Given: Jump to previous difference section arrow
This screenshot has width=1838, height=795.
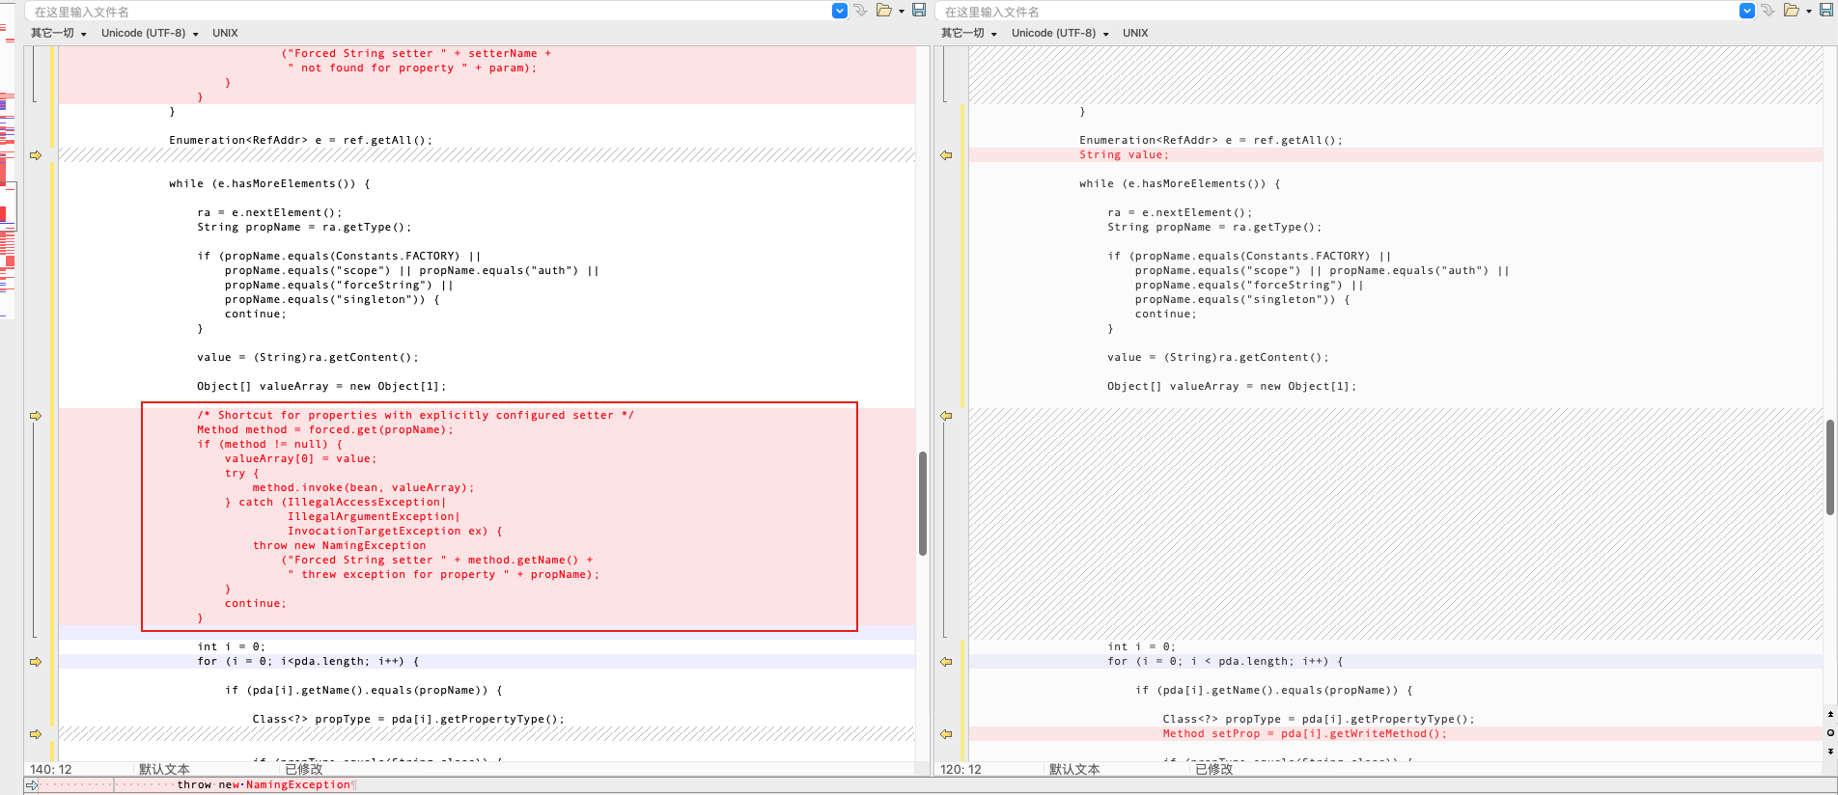Looking at the screenshot, I should [1830, 715].
